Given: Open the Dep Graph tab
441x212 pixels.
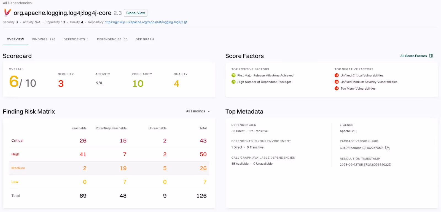Looking at the screenshot, I should (x=145, y=39).
